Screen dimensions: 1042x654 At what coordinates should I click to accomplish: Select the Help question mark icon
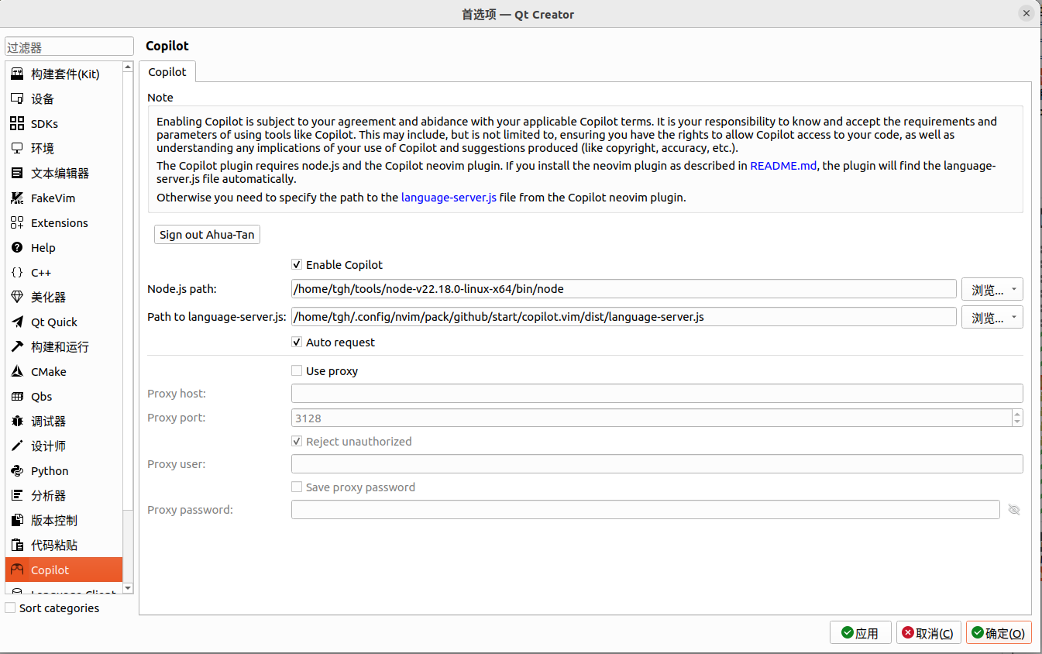click(x=17, y=248)
